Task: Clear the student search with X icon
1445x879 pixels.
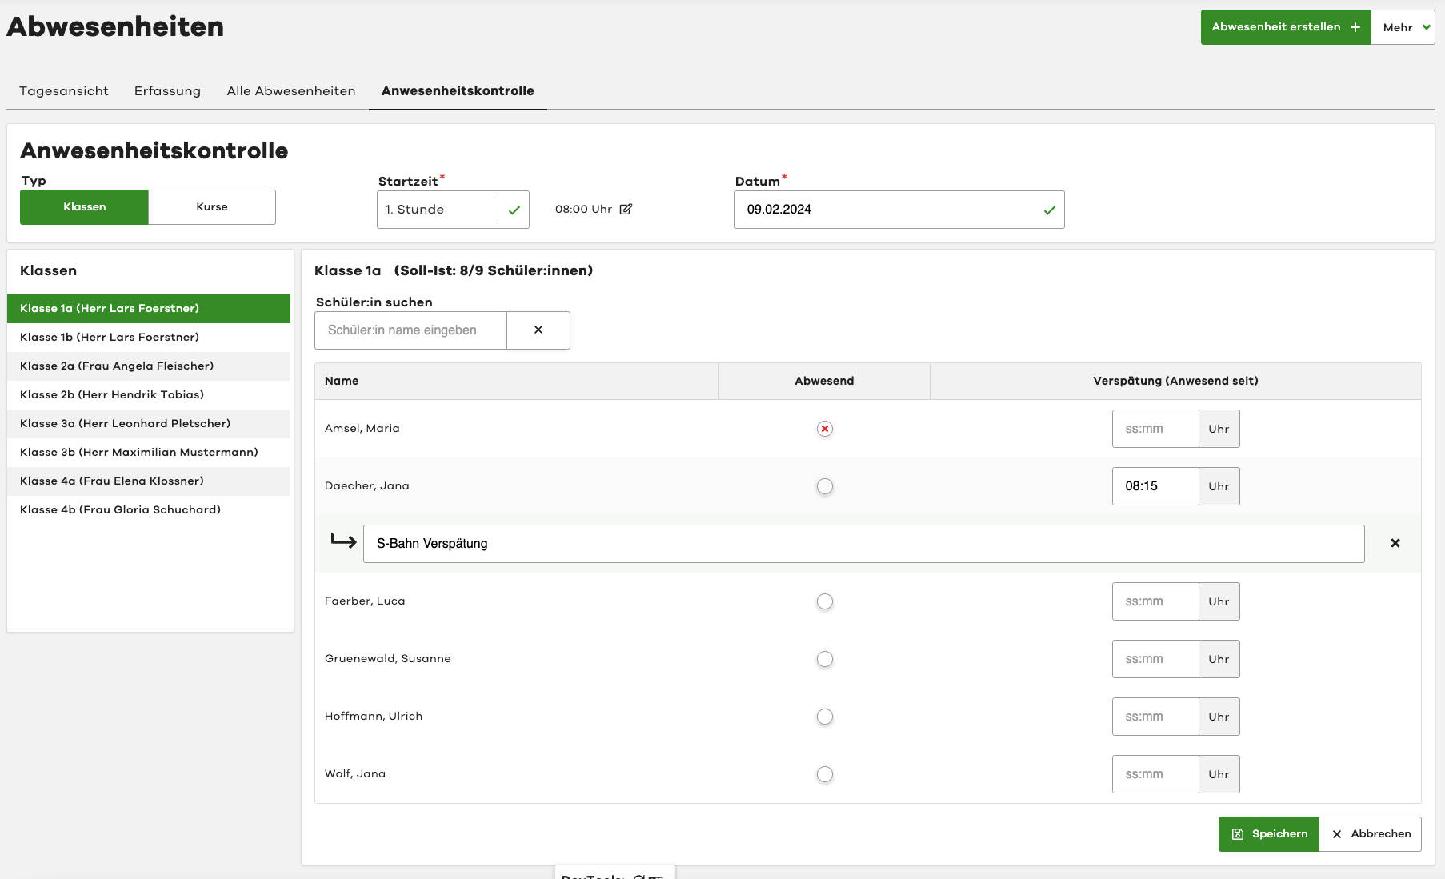Action: [x=538, y=330]
